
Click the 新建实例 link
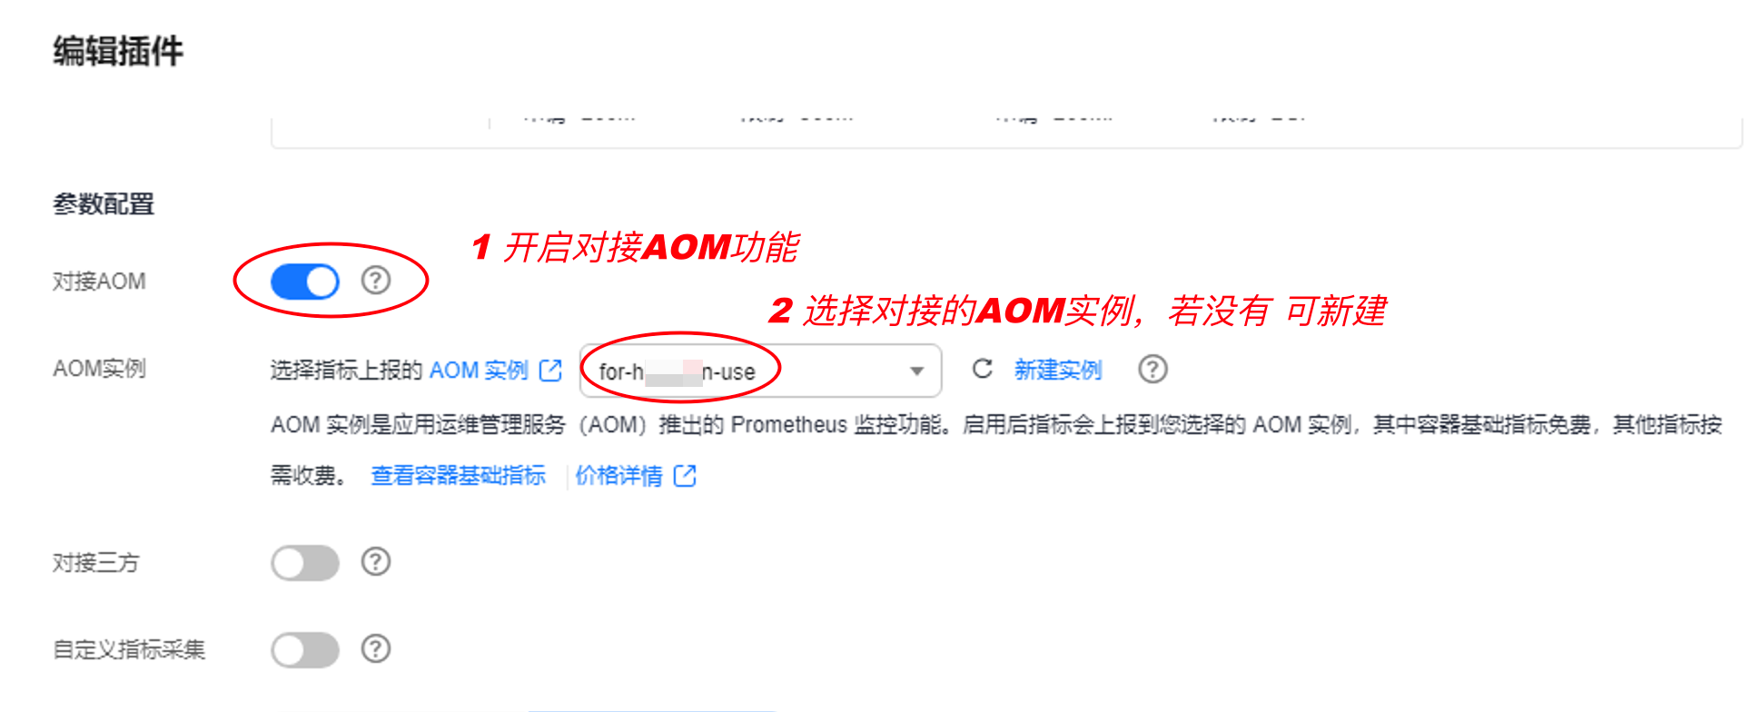tap(1057, 370)
